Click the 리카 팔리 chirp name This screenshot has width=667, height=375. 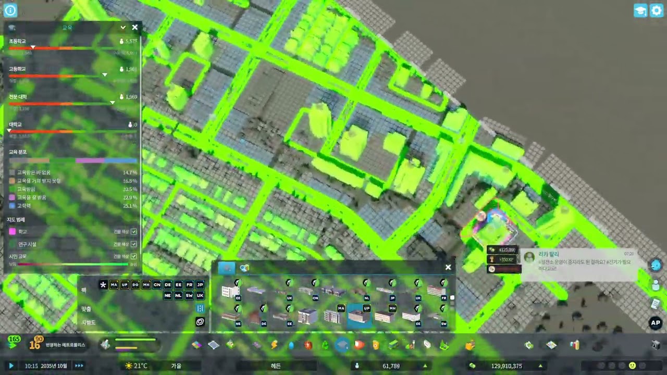coord(548,254)
